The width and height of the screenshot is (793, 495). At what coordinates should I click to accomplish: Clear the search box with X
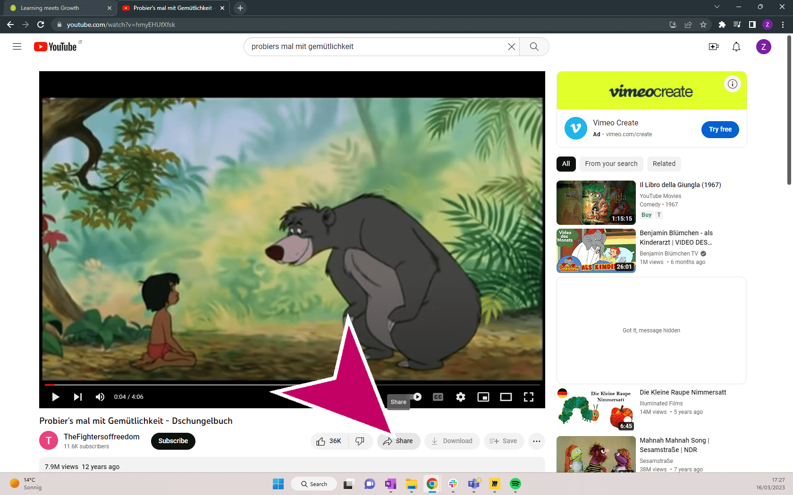pos(511,47)
